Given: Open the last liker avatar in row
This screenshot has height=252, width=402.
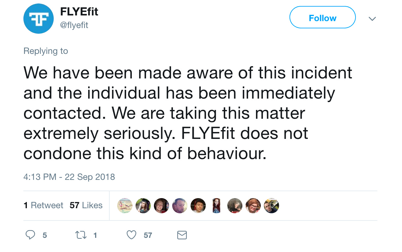Looking at the screenshot, I should 271,206.
